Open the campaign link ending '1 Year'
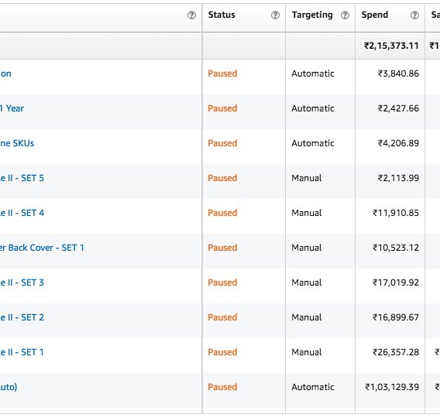 tap(12, 108)
